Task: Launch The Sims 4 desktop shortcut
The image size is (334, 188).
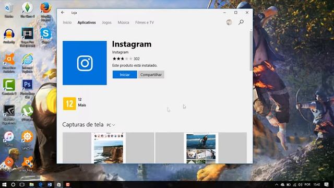Action: click(x=27, y=10)
